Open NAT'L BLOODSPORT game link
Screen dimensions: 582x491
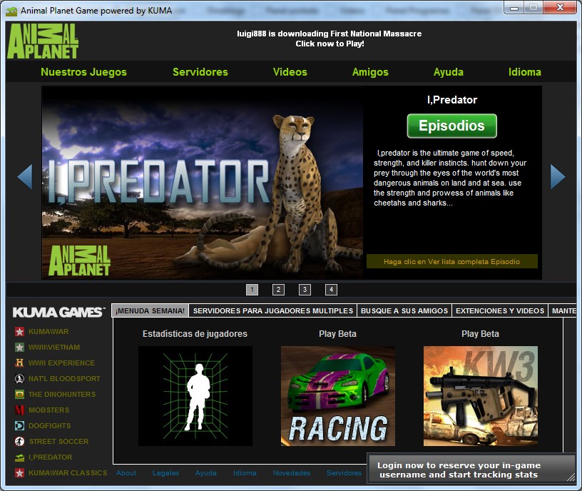click(x=64, y=378)
